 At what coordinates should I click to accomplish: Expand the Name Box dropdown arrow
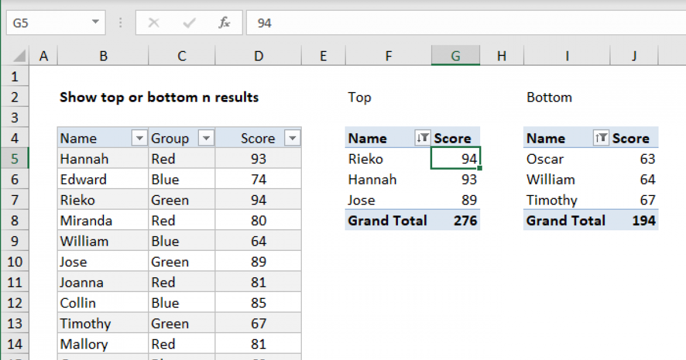(x=95, y=23)
